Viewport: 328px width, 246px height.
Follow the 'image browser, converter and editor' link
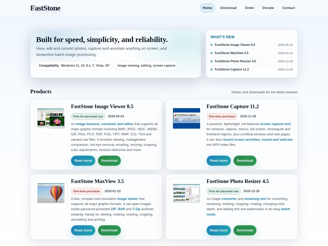pos(105,124)
